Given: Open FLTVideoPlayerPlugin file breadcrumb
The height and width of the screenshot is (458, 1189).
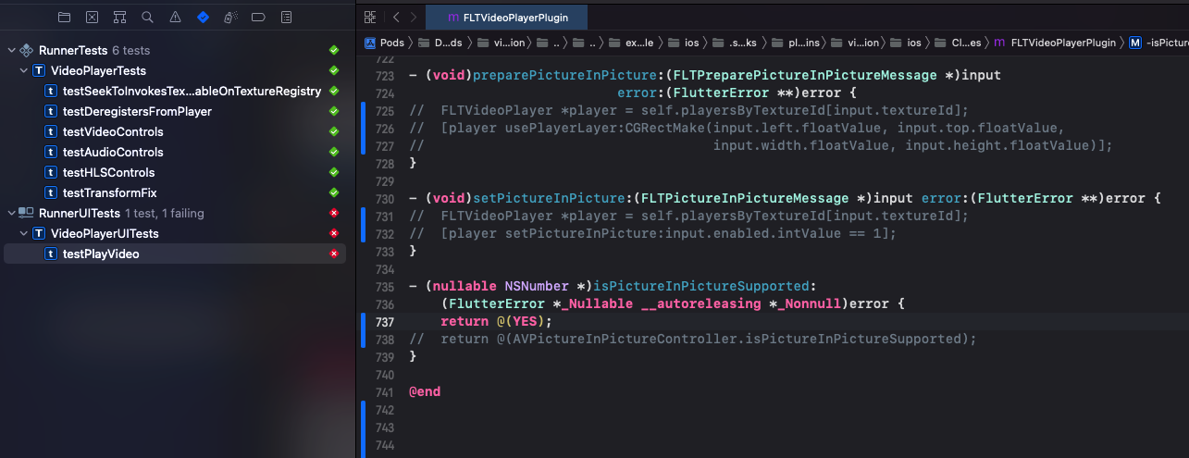Looking at the screenshot, I should tap(1056, 43).
